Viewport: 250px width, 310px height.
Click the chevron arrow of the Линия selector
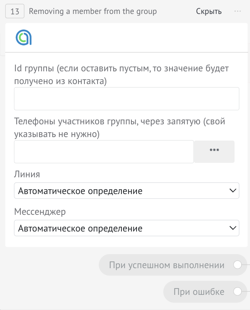(233, 191)
